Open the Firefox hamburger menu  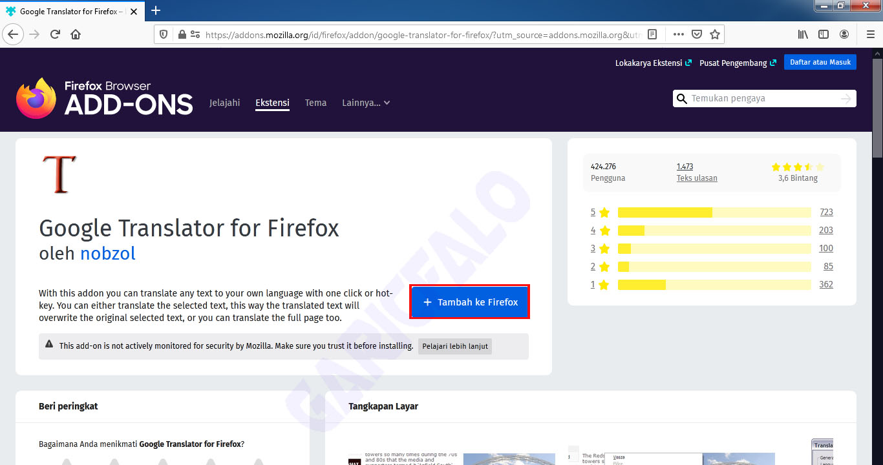click(870, 34)
